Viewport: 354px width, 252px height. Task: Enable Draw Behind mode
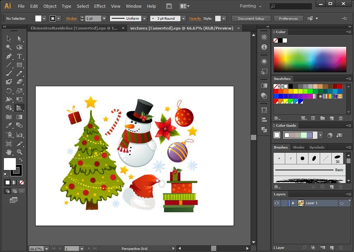pyautogui.click(x=15, y=191)
